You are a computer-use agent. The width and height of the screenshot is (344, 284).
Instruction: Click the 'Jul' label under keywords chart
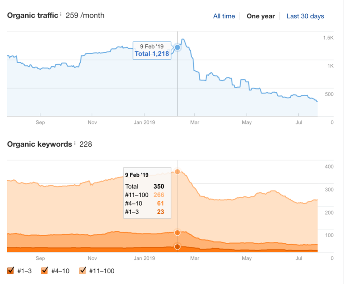tap(299, 258)
